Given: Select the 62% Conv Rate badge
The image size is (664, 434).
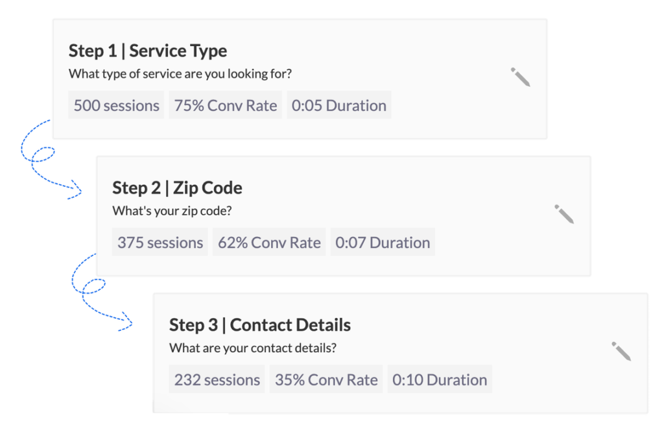Looking at the screenshot, I should (269, 243).
